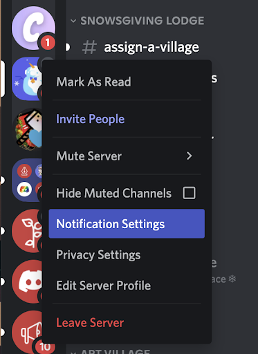The height and width of the screenshot is (354, 258).
Task: Select Hide Muted Channels menu entry
Action: [x=127, y=193]
